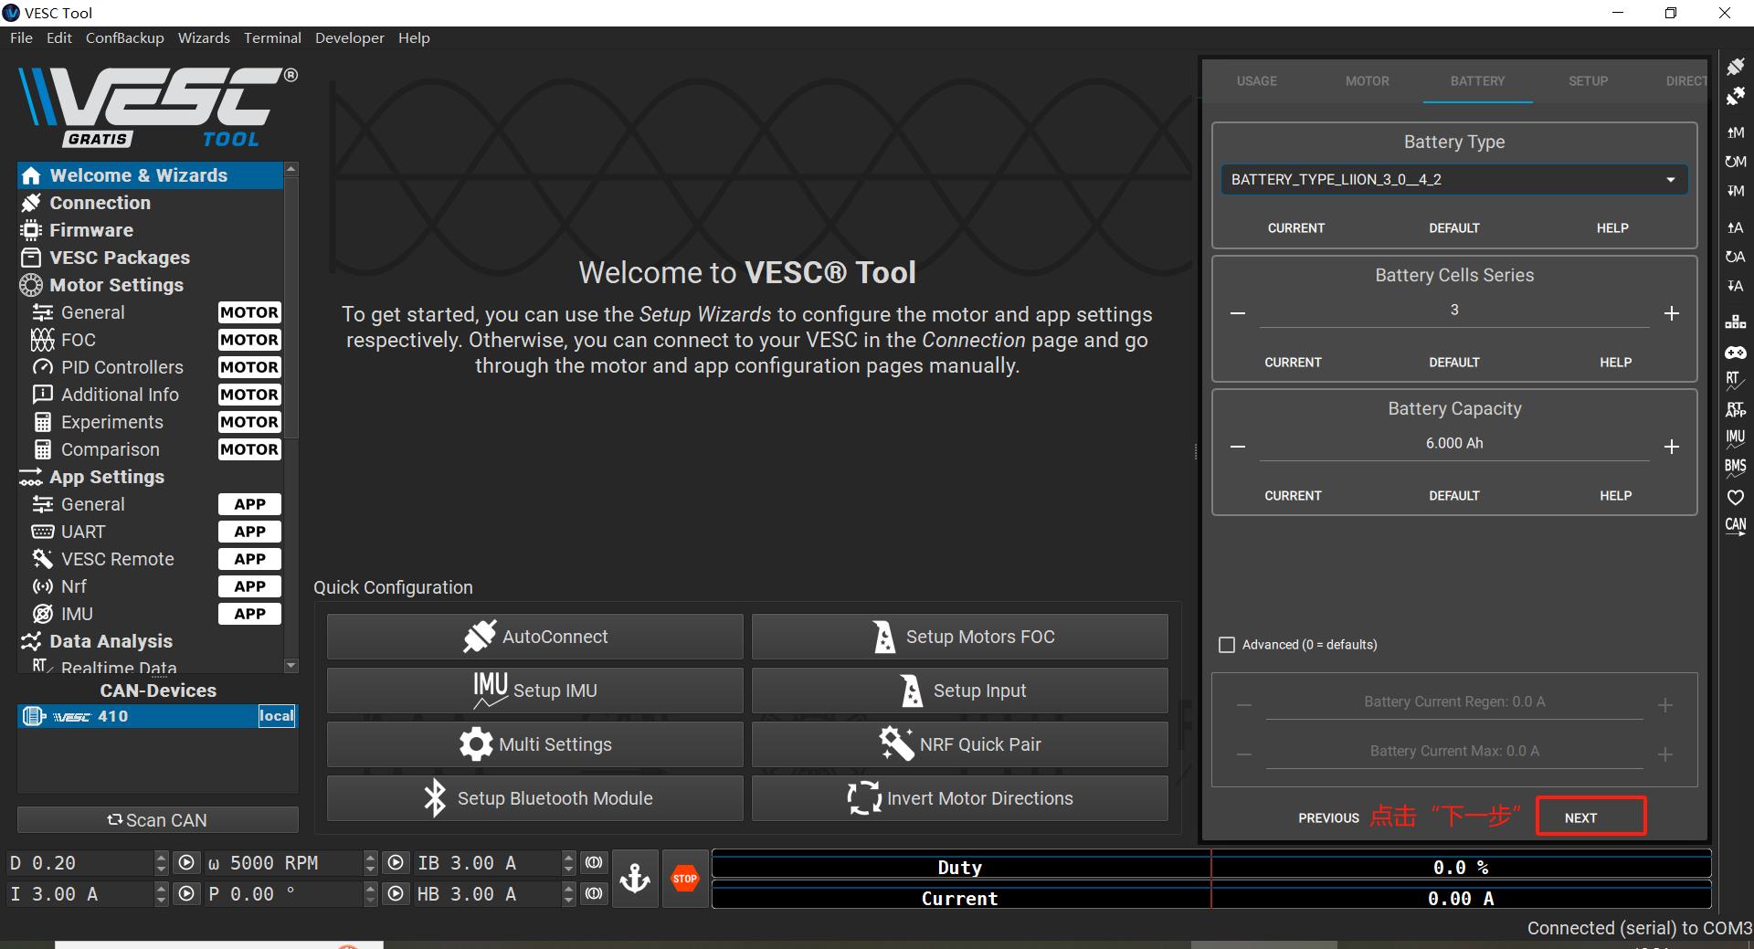Click the write motor configuration icon
This screenshot has width=1754, height=949.
point(1735,191)
